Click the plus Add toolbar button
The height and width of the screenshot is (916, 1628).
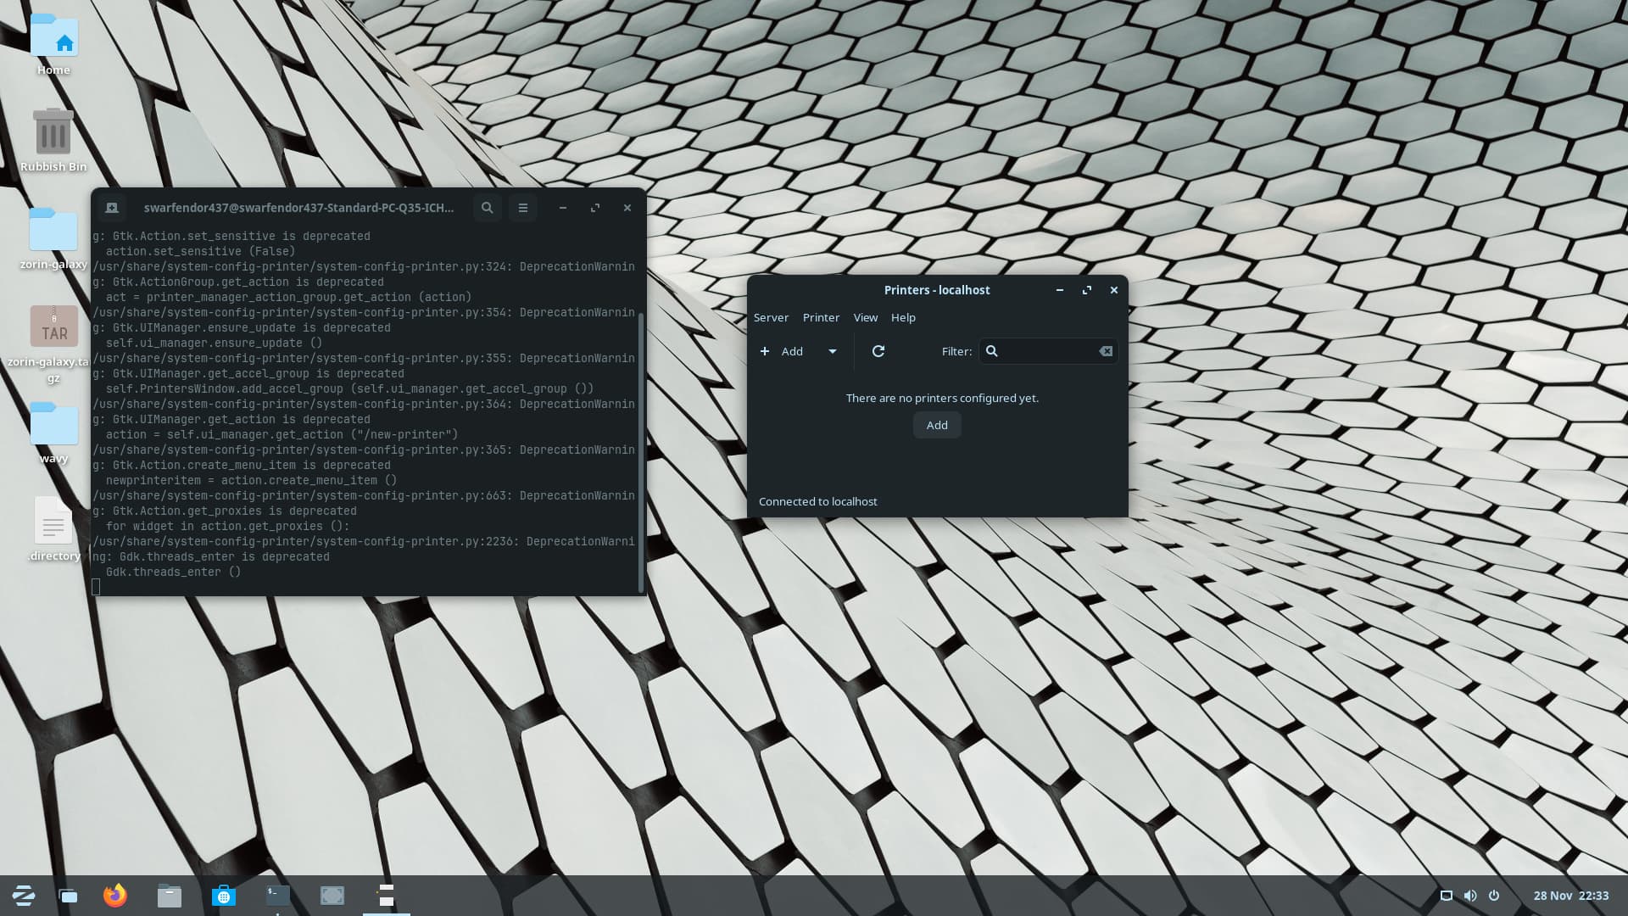point(782,351)
